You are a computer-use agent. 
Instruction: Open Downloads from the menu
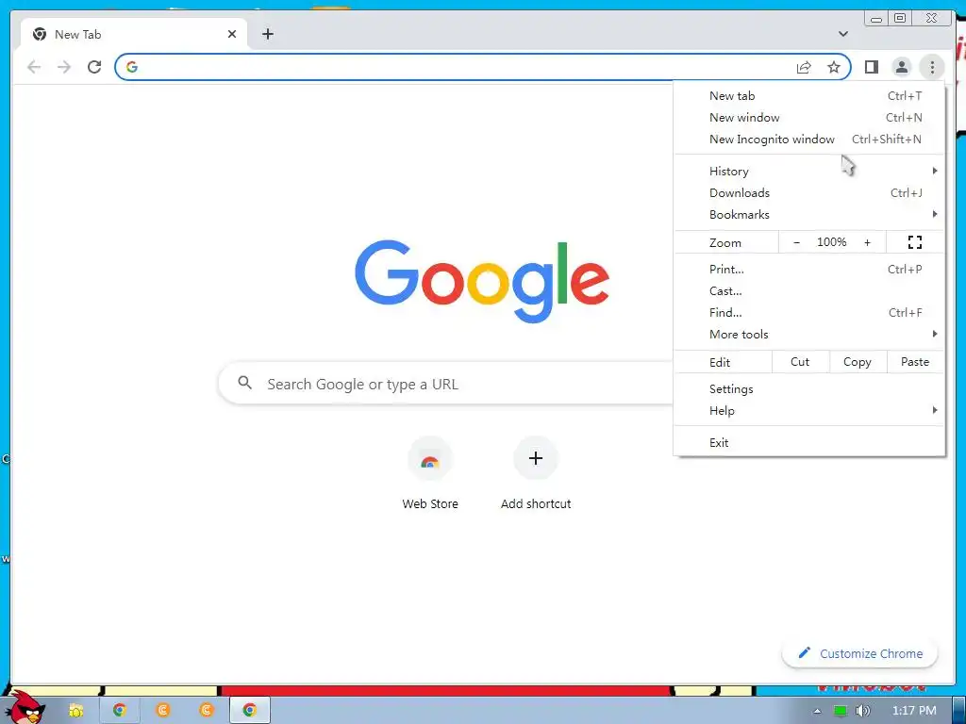[x=808, y=192]
